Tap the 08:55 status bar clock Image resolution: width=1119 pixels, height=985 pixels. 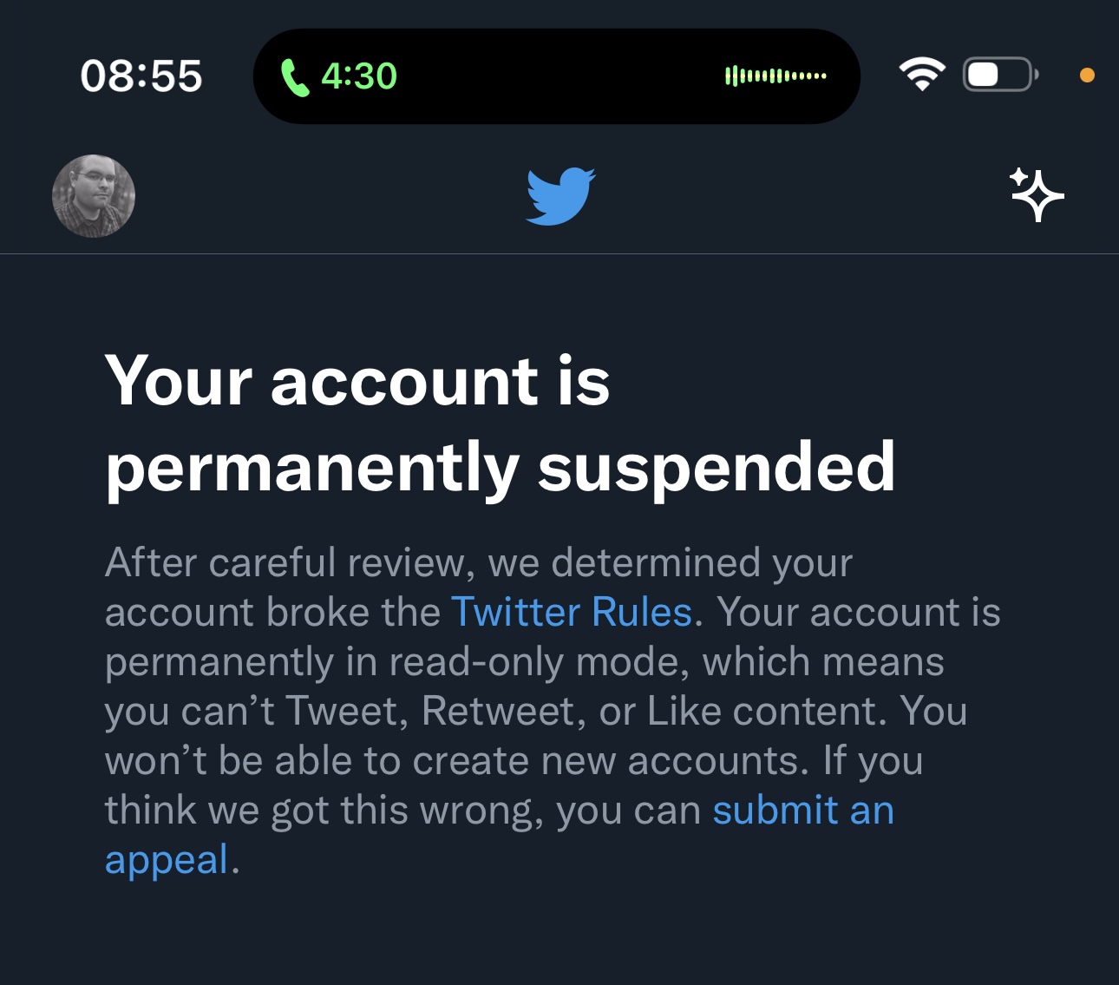(x=141, y=76)
